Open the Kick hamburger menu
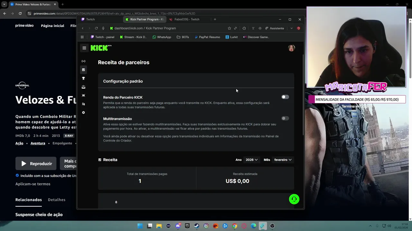Screen dimensions: 412x231 pyautogui.click(x=84, y=48)
